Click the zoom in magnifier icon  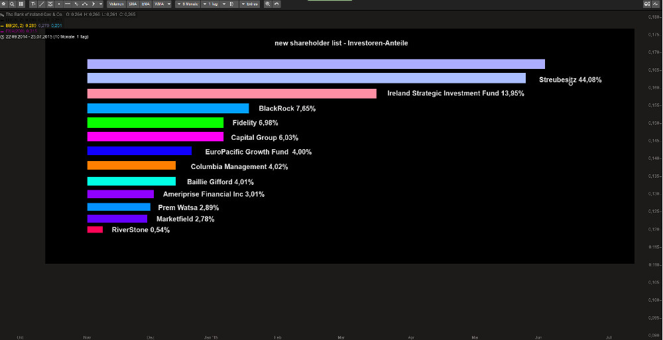pyautogui.click(x=268, y=4)
